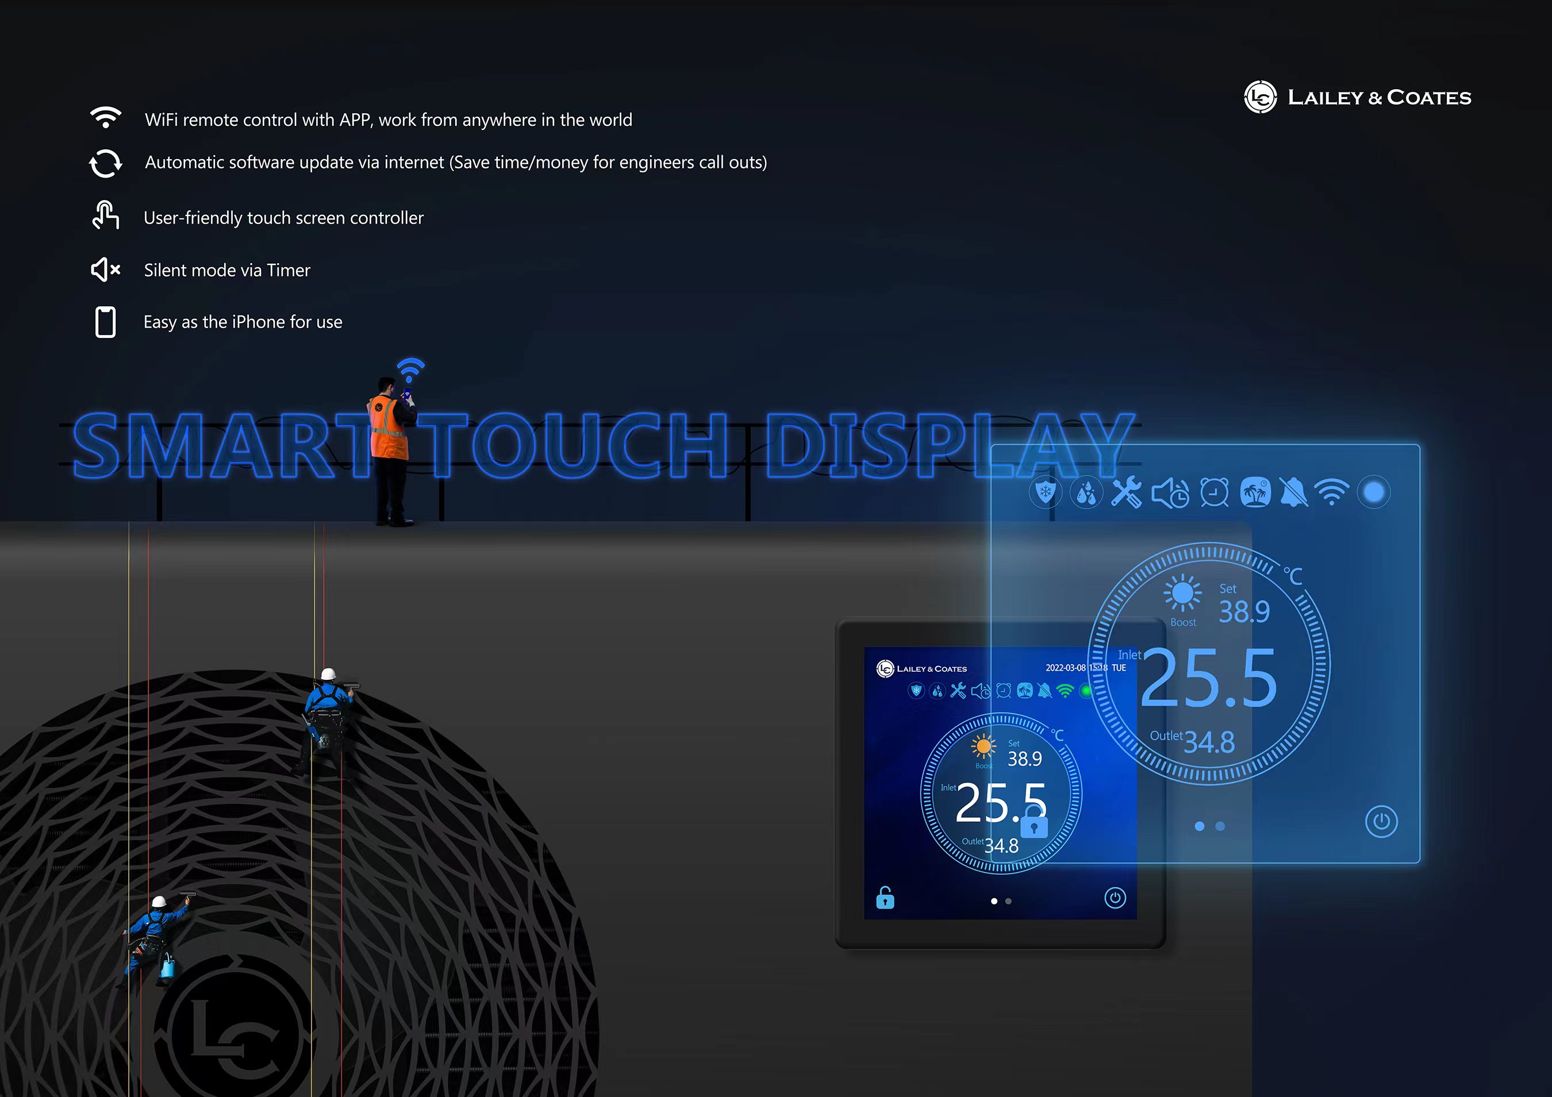Select the first page dot on large display
Image resolution: width=1552 pixels, height=1097 pixels.
coord(1200,826)
